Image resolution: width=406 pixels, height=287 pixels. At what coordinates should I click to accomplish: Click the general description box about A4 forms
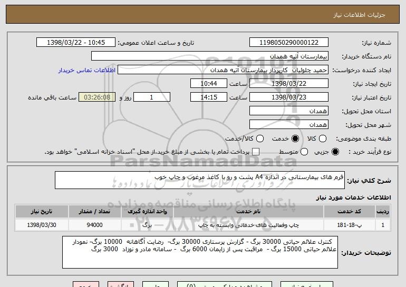[200, 180]
